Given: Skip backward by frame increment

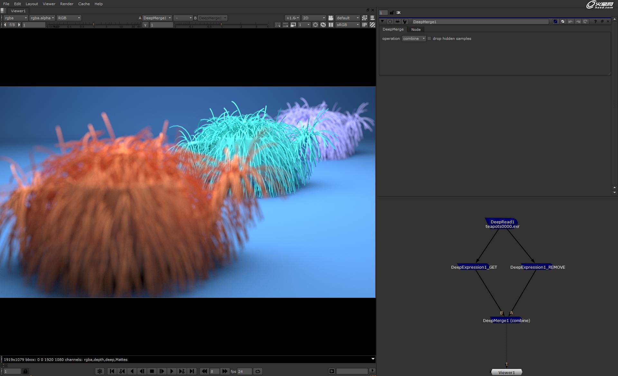Looking at the screenshot, I should [204, 371].
